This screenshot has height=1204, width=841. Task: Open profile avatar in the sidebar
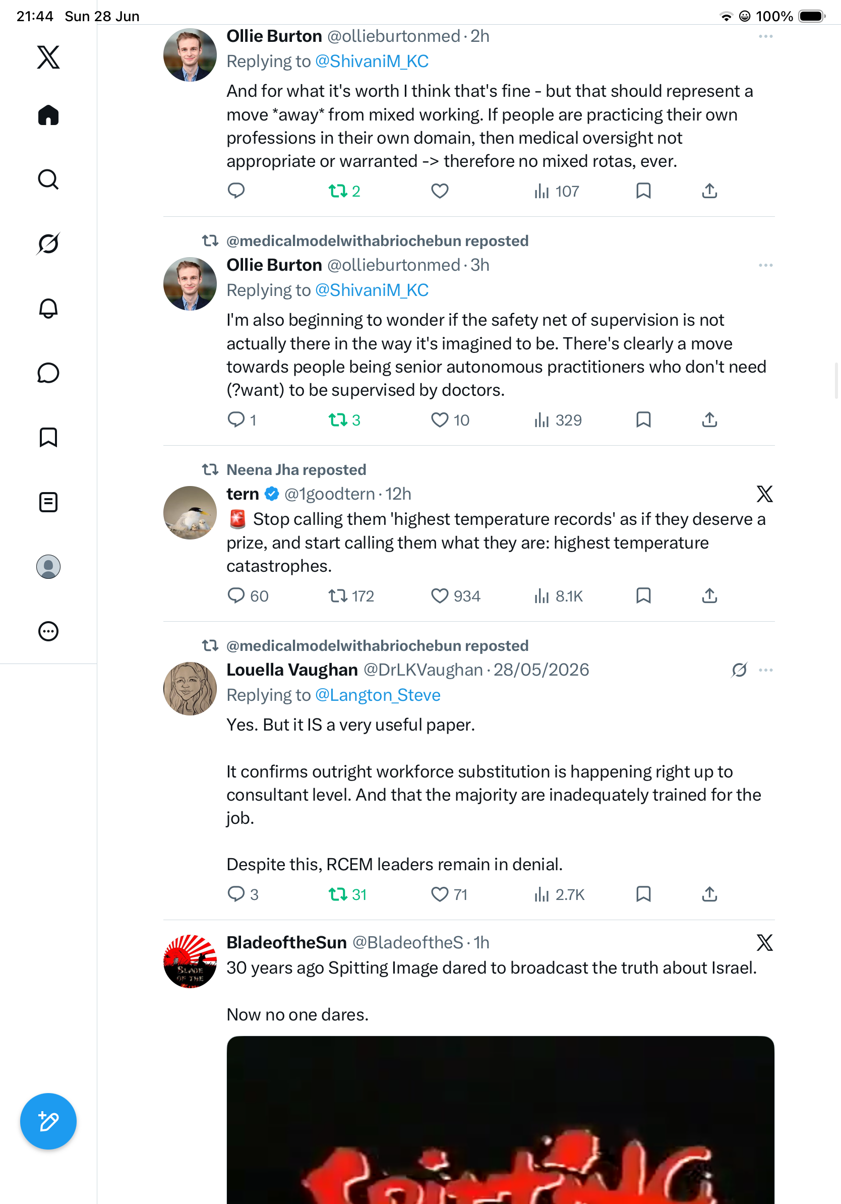tap(48, 566)
